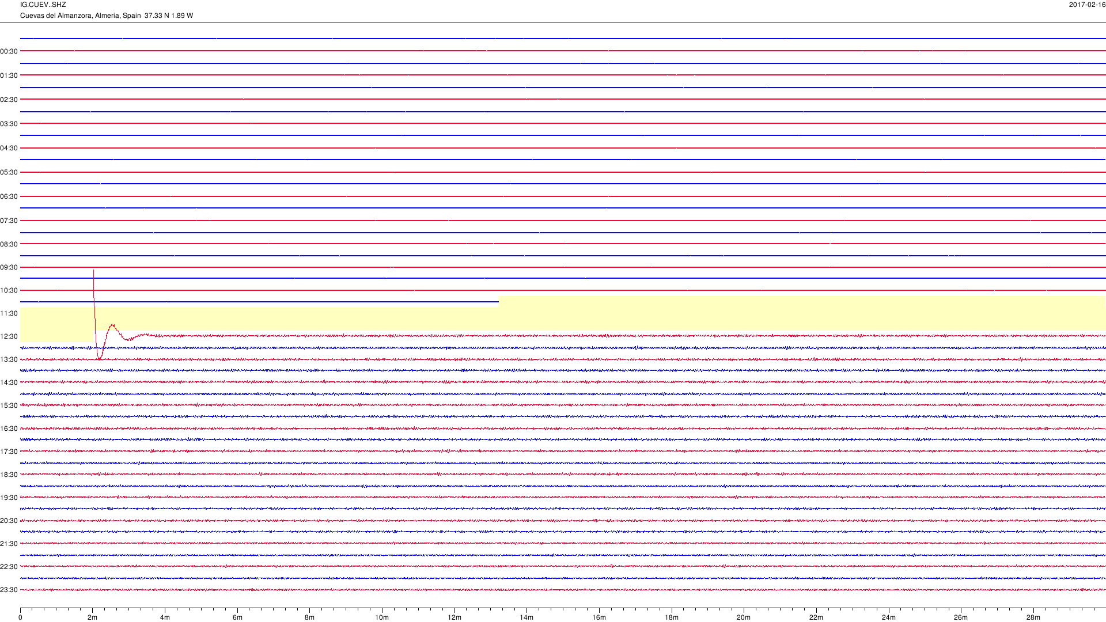The image size is (1106, 622).
Task: Click the 20m axis label
Action: (744, 617)
